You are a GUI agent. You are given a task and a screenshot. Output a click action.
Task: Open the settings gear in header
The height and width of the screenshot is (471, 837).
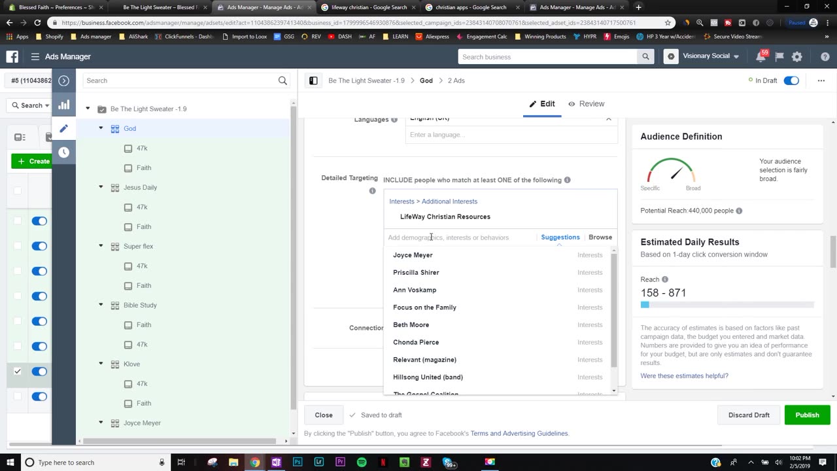coord(796,57)
